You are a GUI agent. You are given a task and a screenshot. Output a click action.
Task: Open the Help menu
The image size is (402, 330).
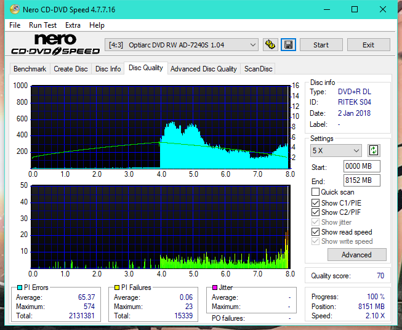[97, 25]
